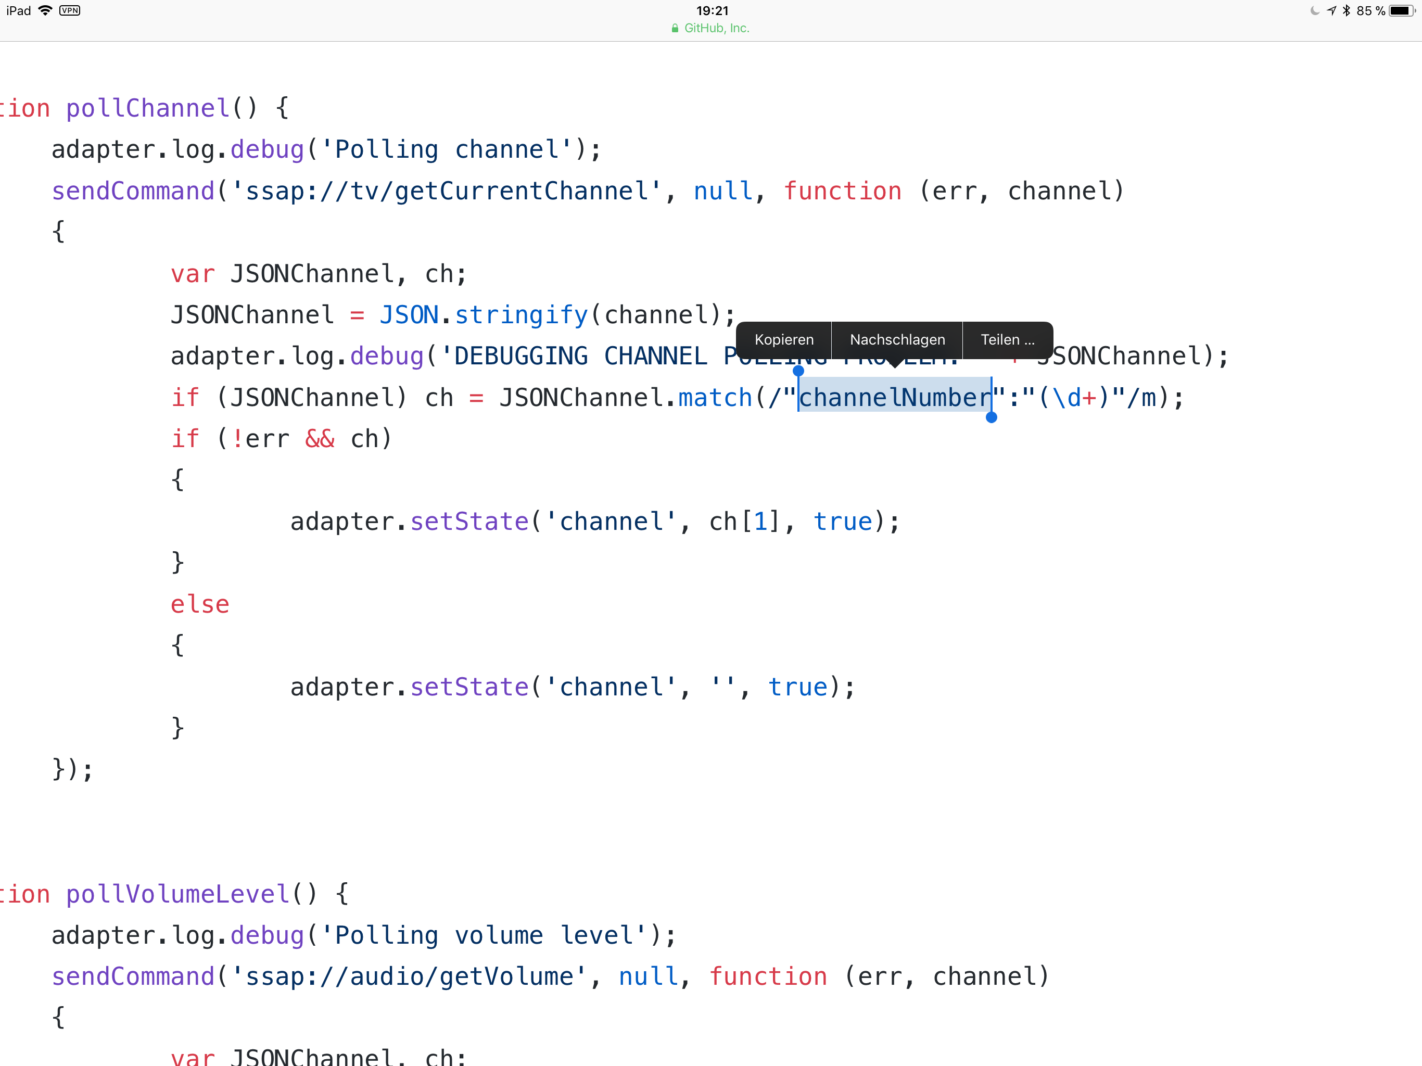The height and width of the screenshot is (1066, 1422).
Task: Click the GitHub Inc. site label
Action: (711, 28)
